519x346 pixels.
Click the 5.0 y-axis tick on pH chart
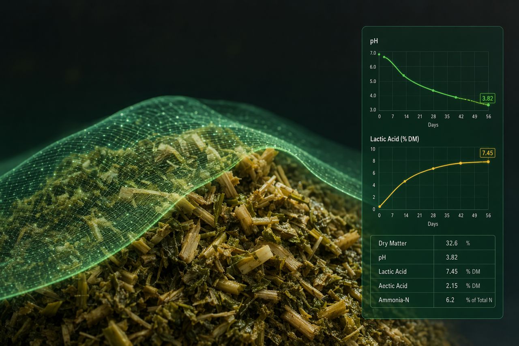[373, 81]
